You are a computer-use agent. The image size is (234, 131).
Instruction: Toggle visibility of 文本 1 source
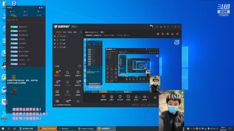[x=55, y=36]
